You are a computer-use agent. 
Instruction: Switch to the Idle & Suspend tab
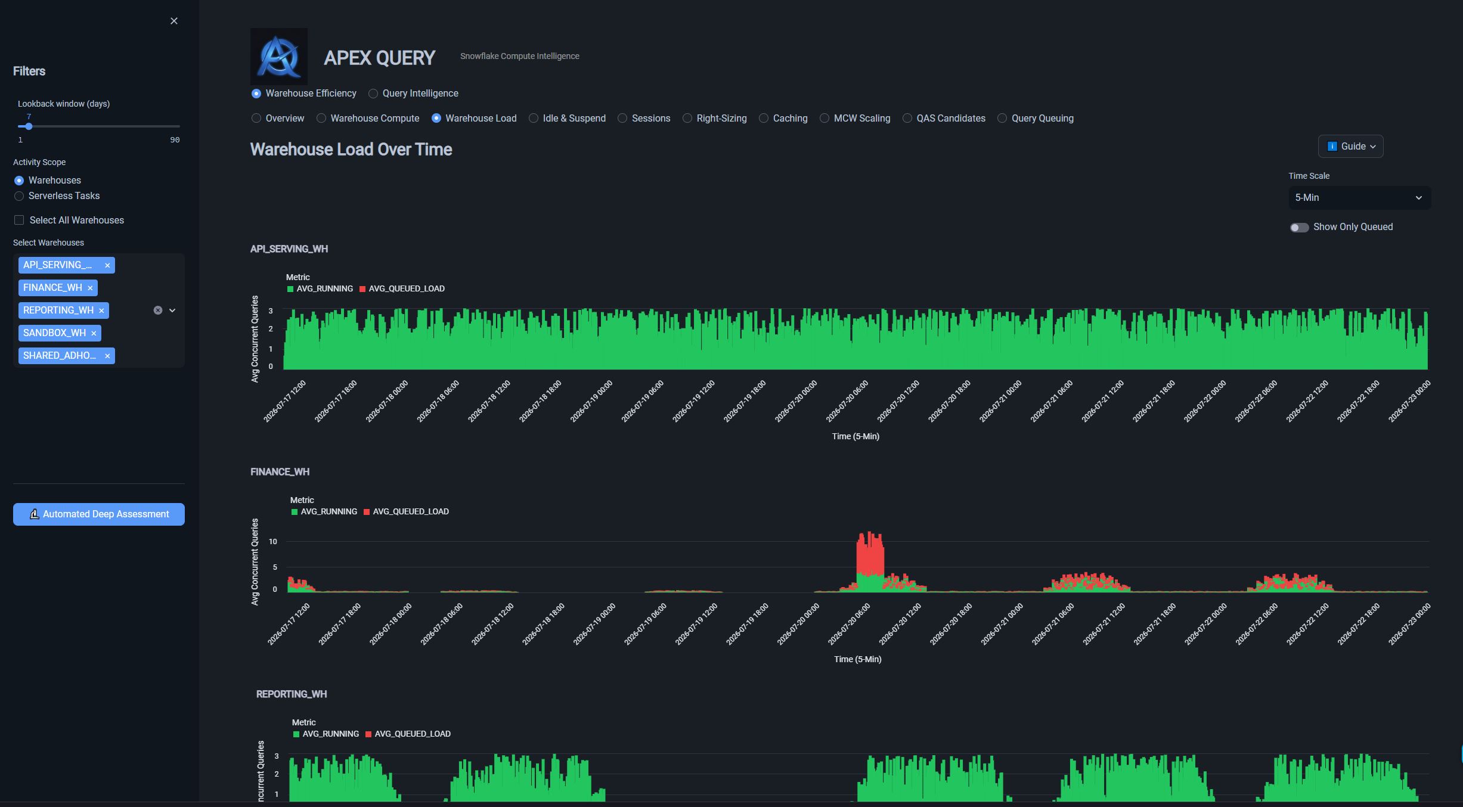[x=567, y=118]
